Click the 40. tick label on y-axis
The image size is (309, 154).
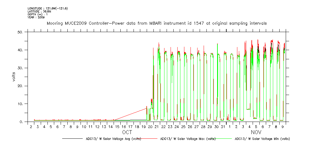tap(21, 50)
